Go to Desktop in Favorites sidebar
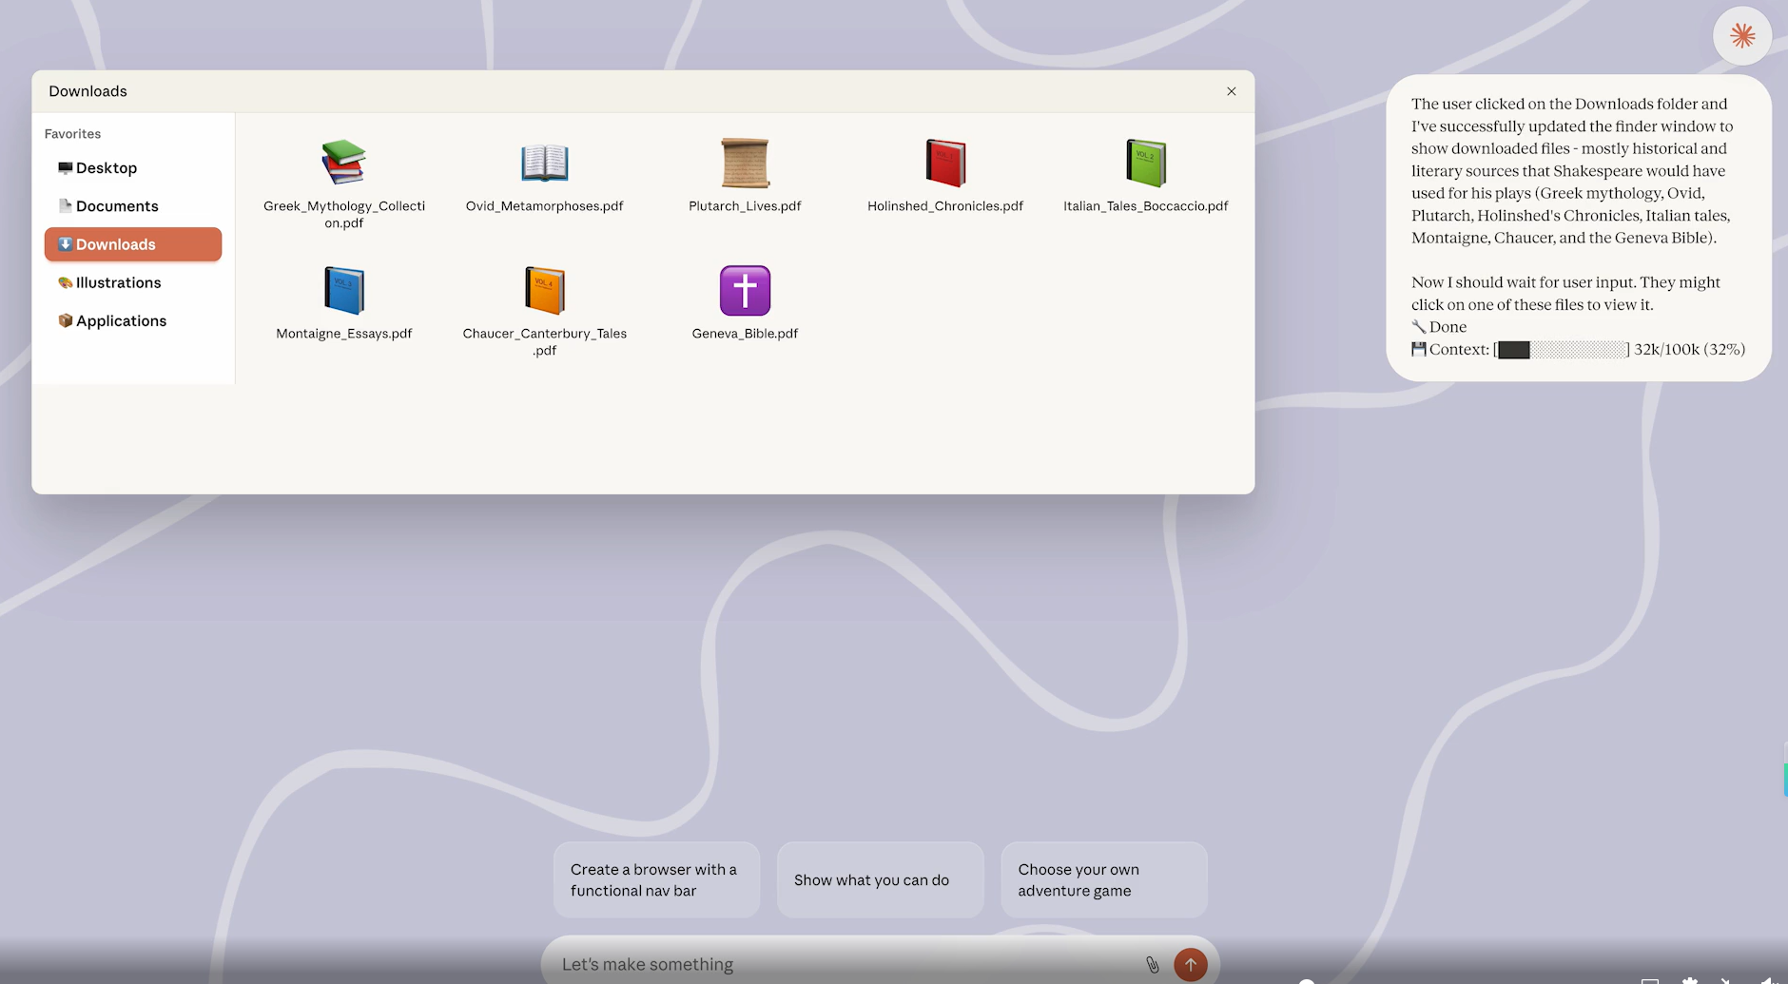 coord(107,168)
